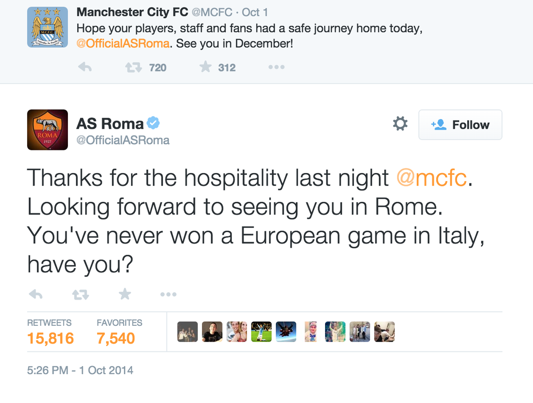Viewport: 533px width, 403px height.
Task: Reply to the Manchester City FC tweet
Action: (x=85, y=67)
